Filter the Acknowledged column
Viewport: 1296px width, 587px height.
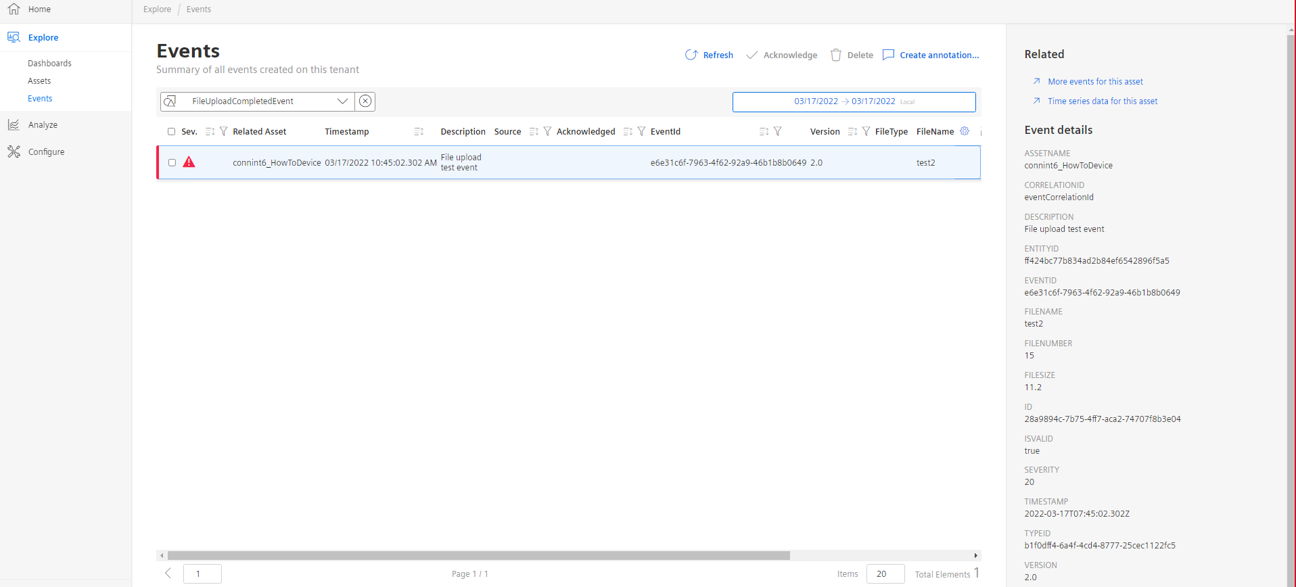(641, 132)
